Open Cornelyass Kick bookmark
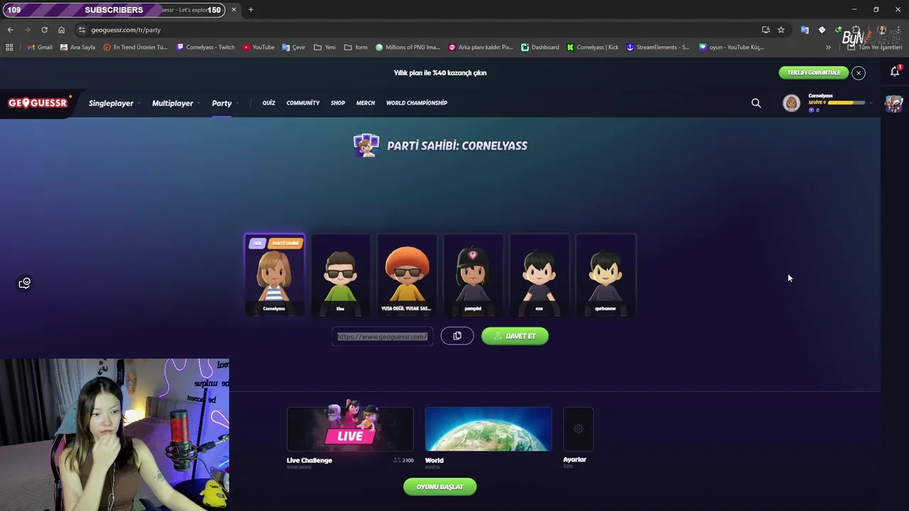The width and height of the screenshot is (909, 511). [x=592, y=48]
